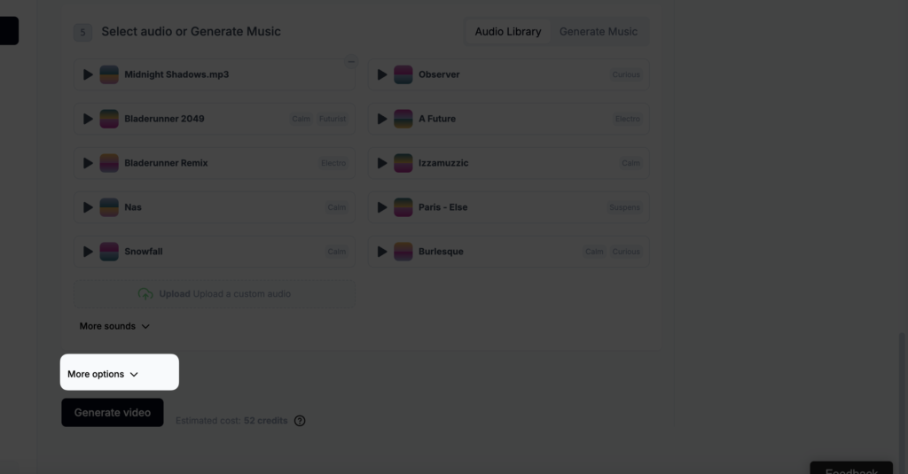Switch to the Generate Music tab
Image resolution: width=908 pixels, height=474 pixels.
click(598, 32)
